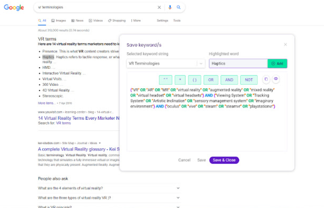The width and height of the screenshot is (324, 208).
Task: Click the Presence list item text
Action: coord(81,51)
